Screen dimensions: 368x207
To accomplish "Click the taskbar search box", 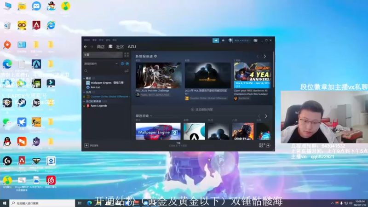I will [x=42, y=203].
